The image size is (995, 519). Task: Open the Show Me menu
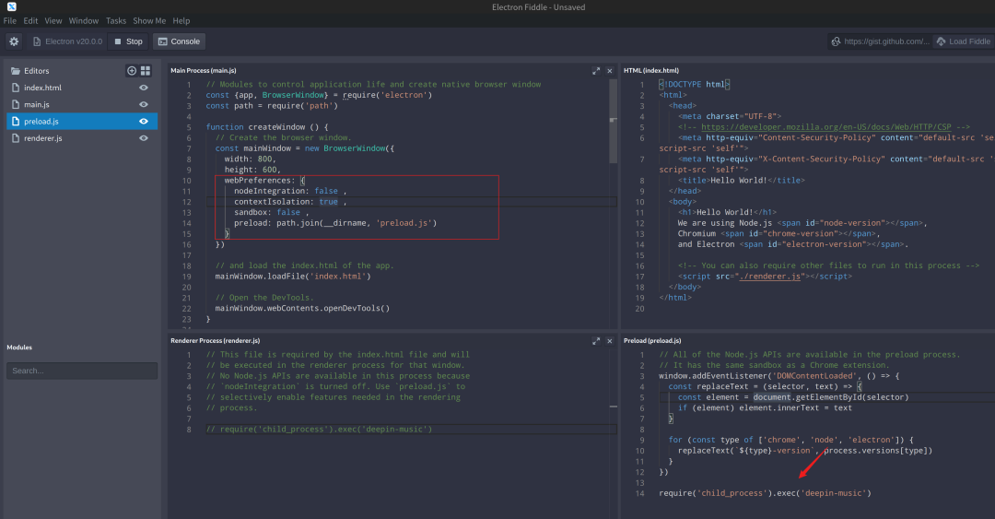[x=149, y=21]
